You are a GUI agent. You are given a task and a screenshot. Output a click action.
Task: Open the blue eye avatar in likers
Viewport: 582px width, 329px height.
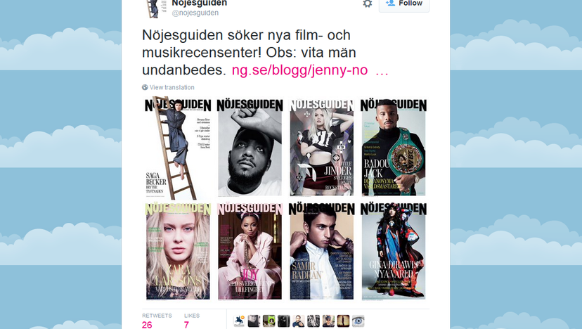358,321
